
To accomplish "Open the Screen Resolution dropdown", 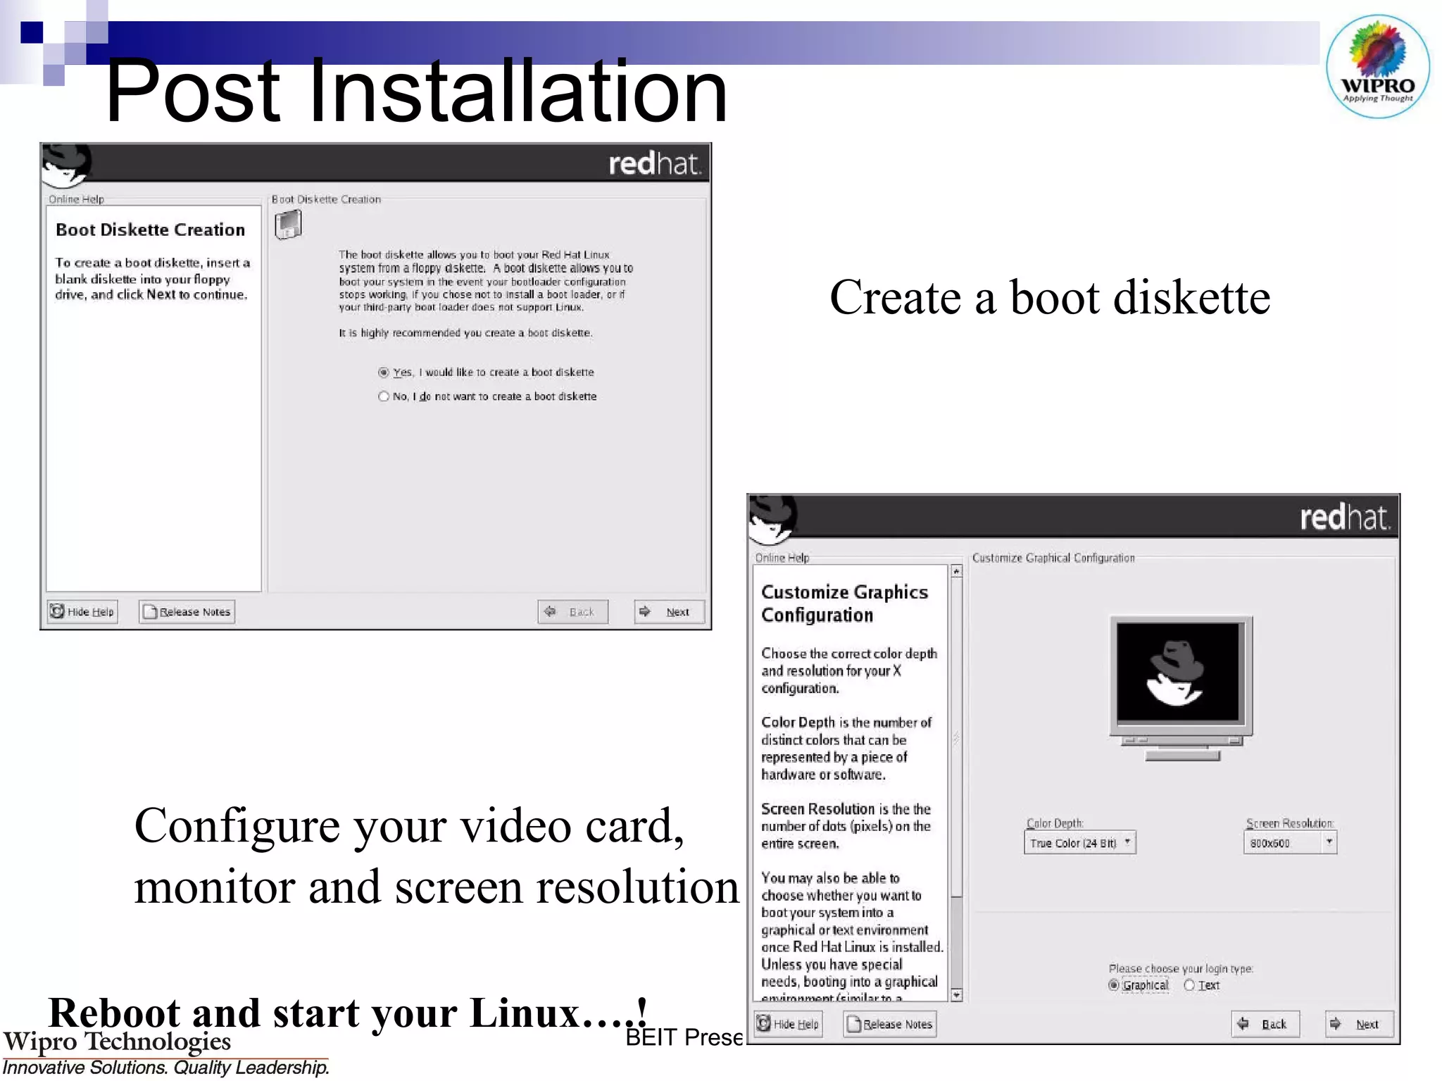I will click(1290, 842).
